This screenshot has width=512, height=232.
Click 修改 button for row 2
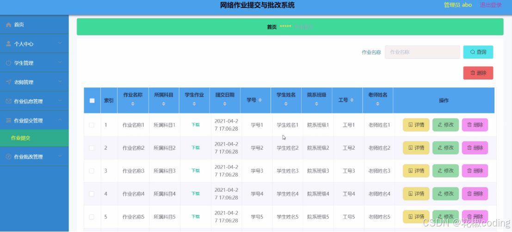[x=445, y=148]
